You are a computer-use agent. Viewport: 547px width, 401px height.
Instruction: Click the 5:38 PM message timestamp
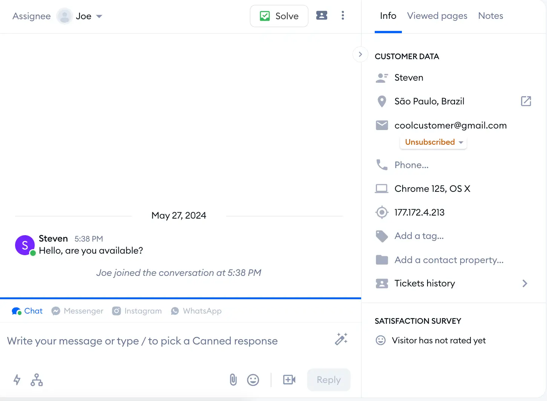[x=89, y=239]
